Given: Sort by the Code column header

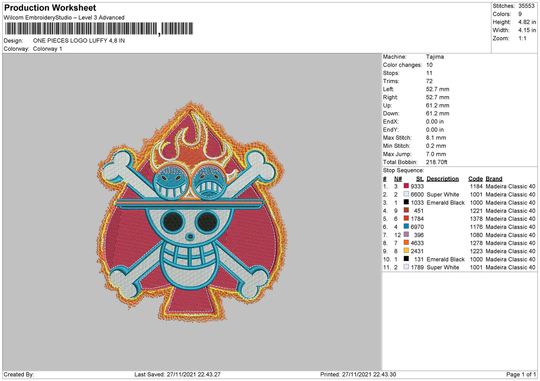Looking at the screenshot, I should pos(476,178).
